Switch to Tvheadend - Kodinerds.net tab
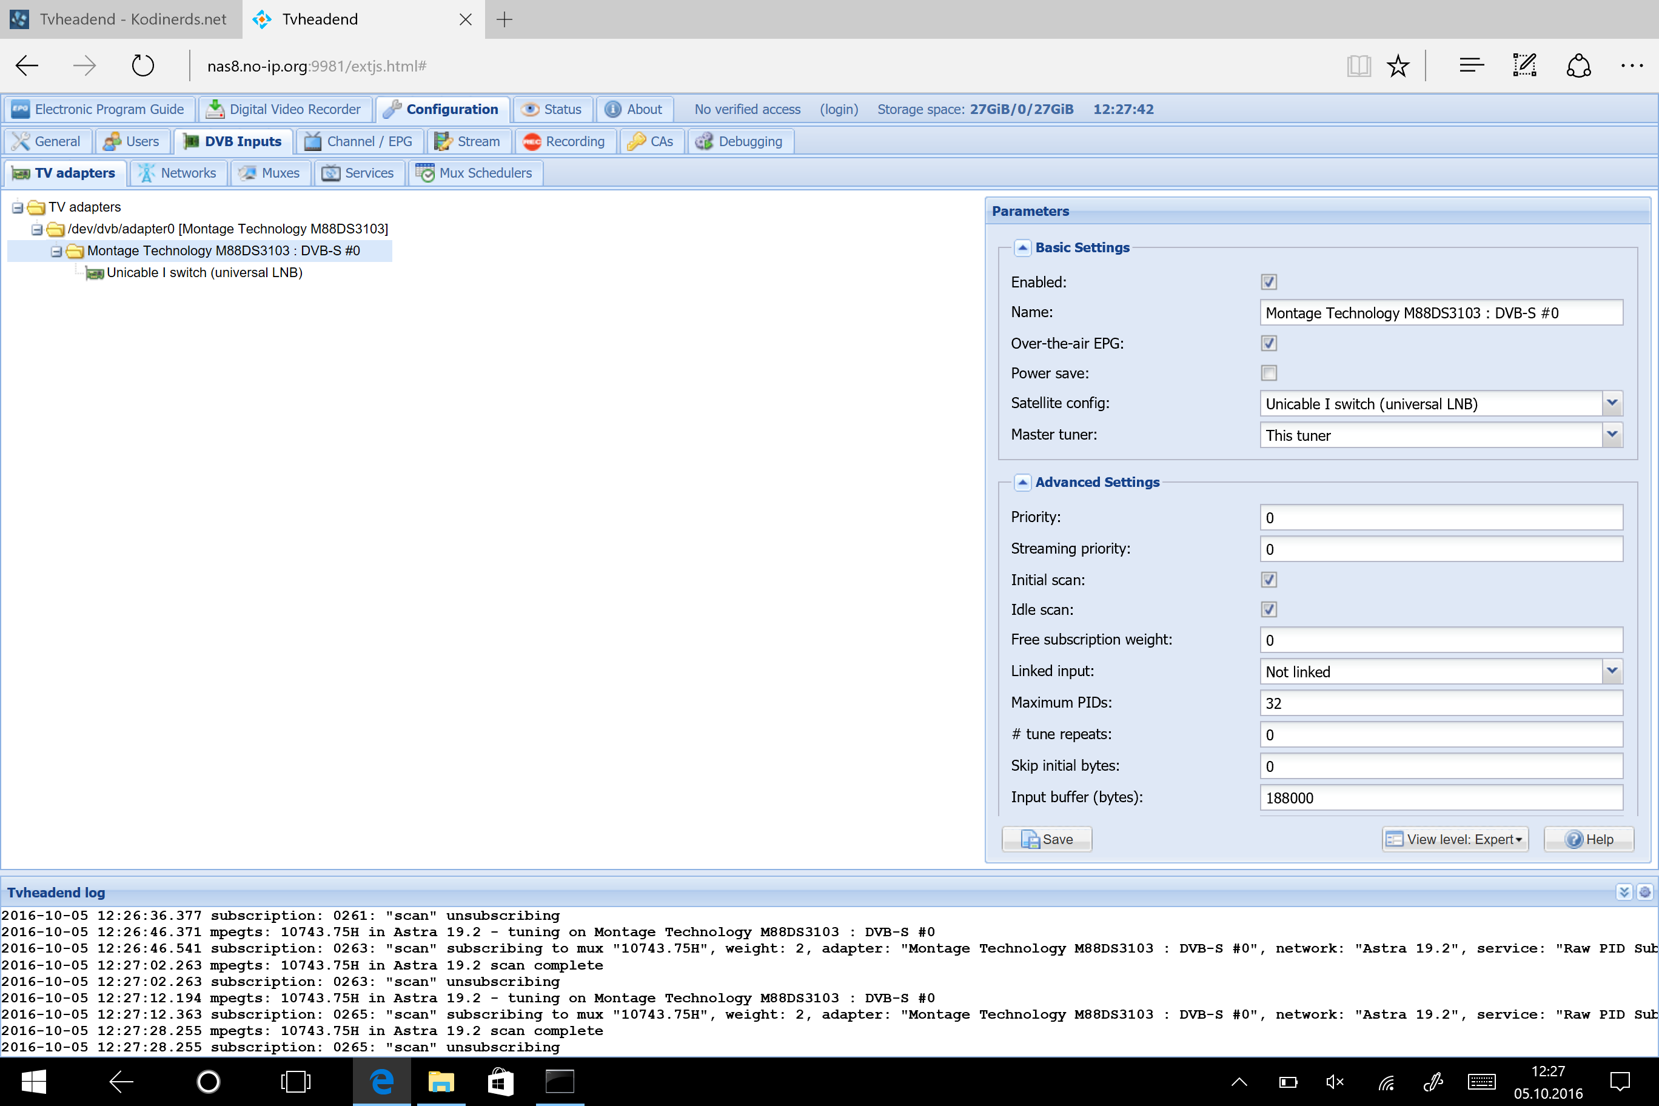Viewport: 1659px width, 1106px height. click(x=120, y=19)
